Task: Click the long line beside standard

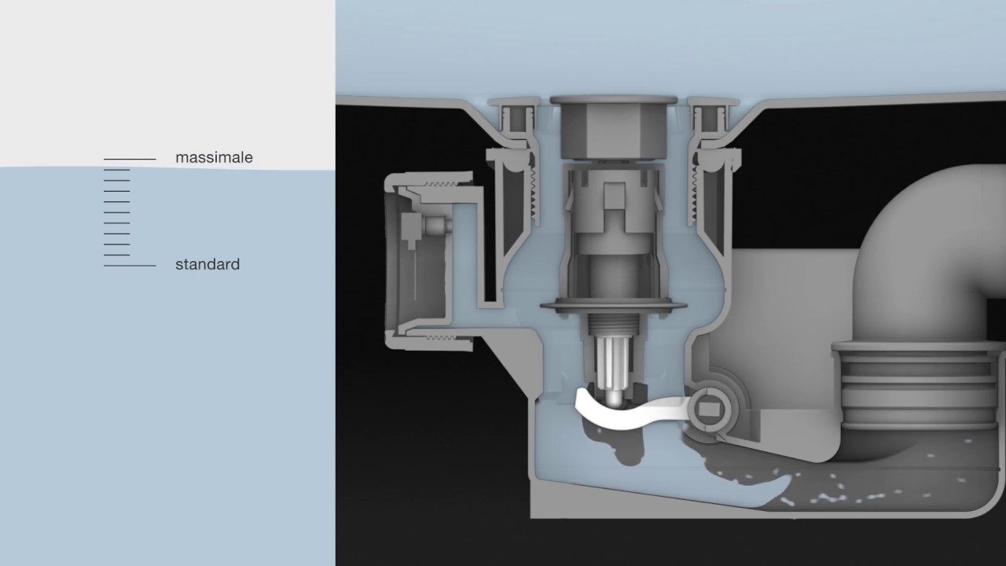Action: 130,266
